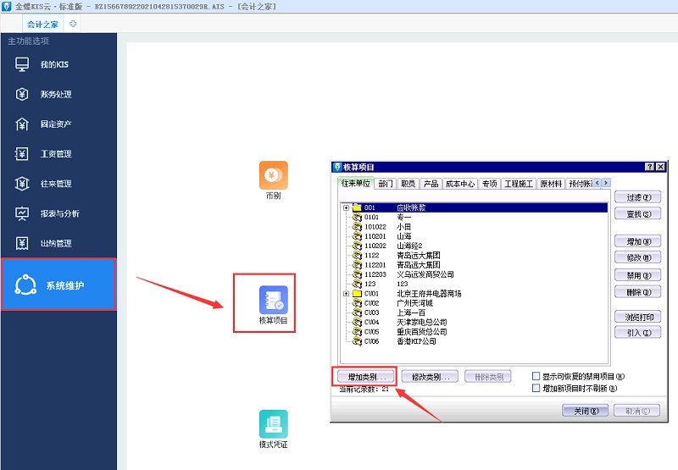
Task: Enable 显示可恢复的禁用项目 checkbox
Action: 536,376
